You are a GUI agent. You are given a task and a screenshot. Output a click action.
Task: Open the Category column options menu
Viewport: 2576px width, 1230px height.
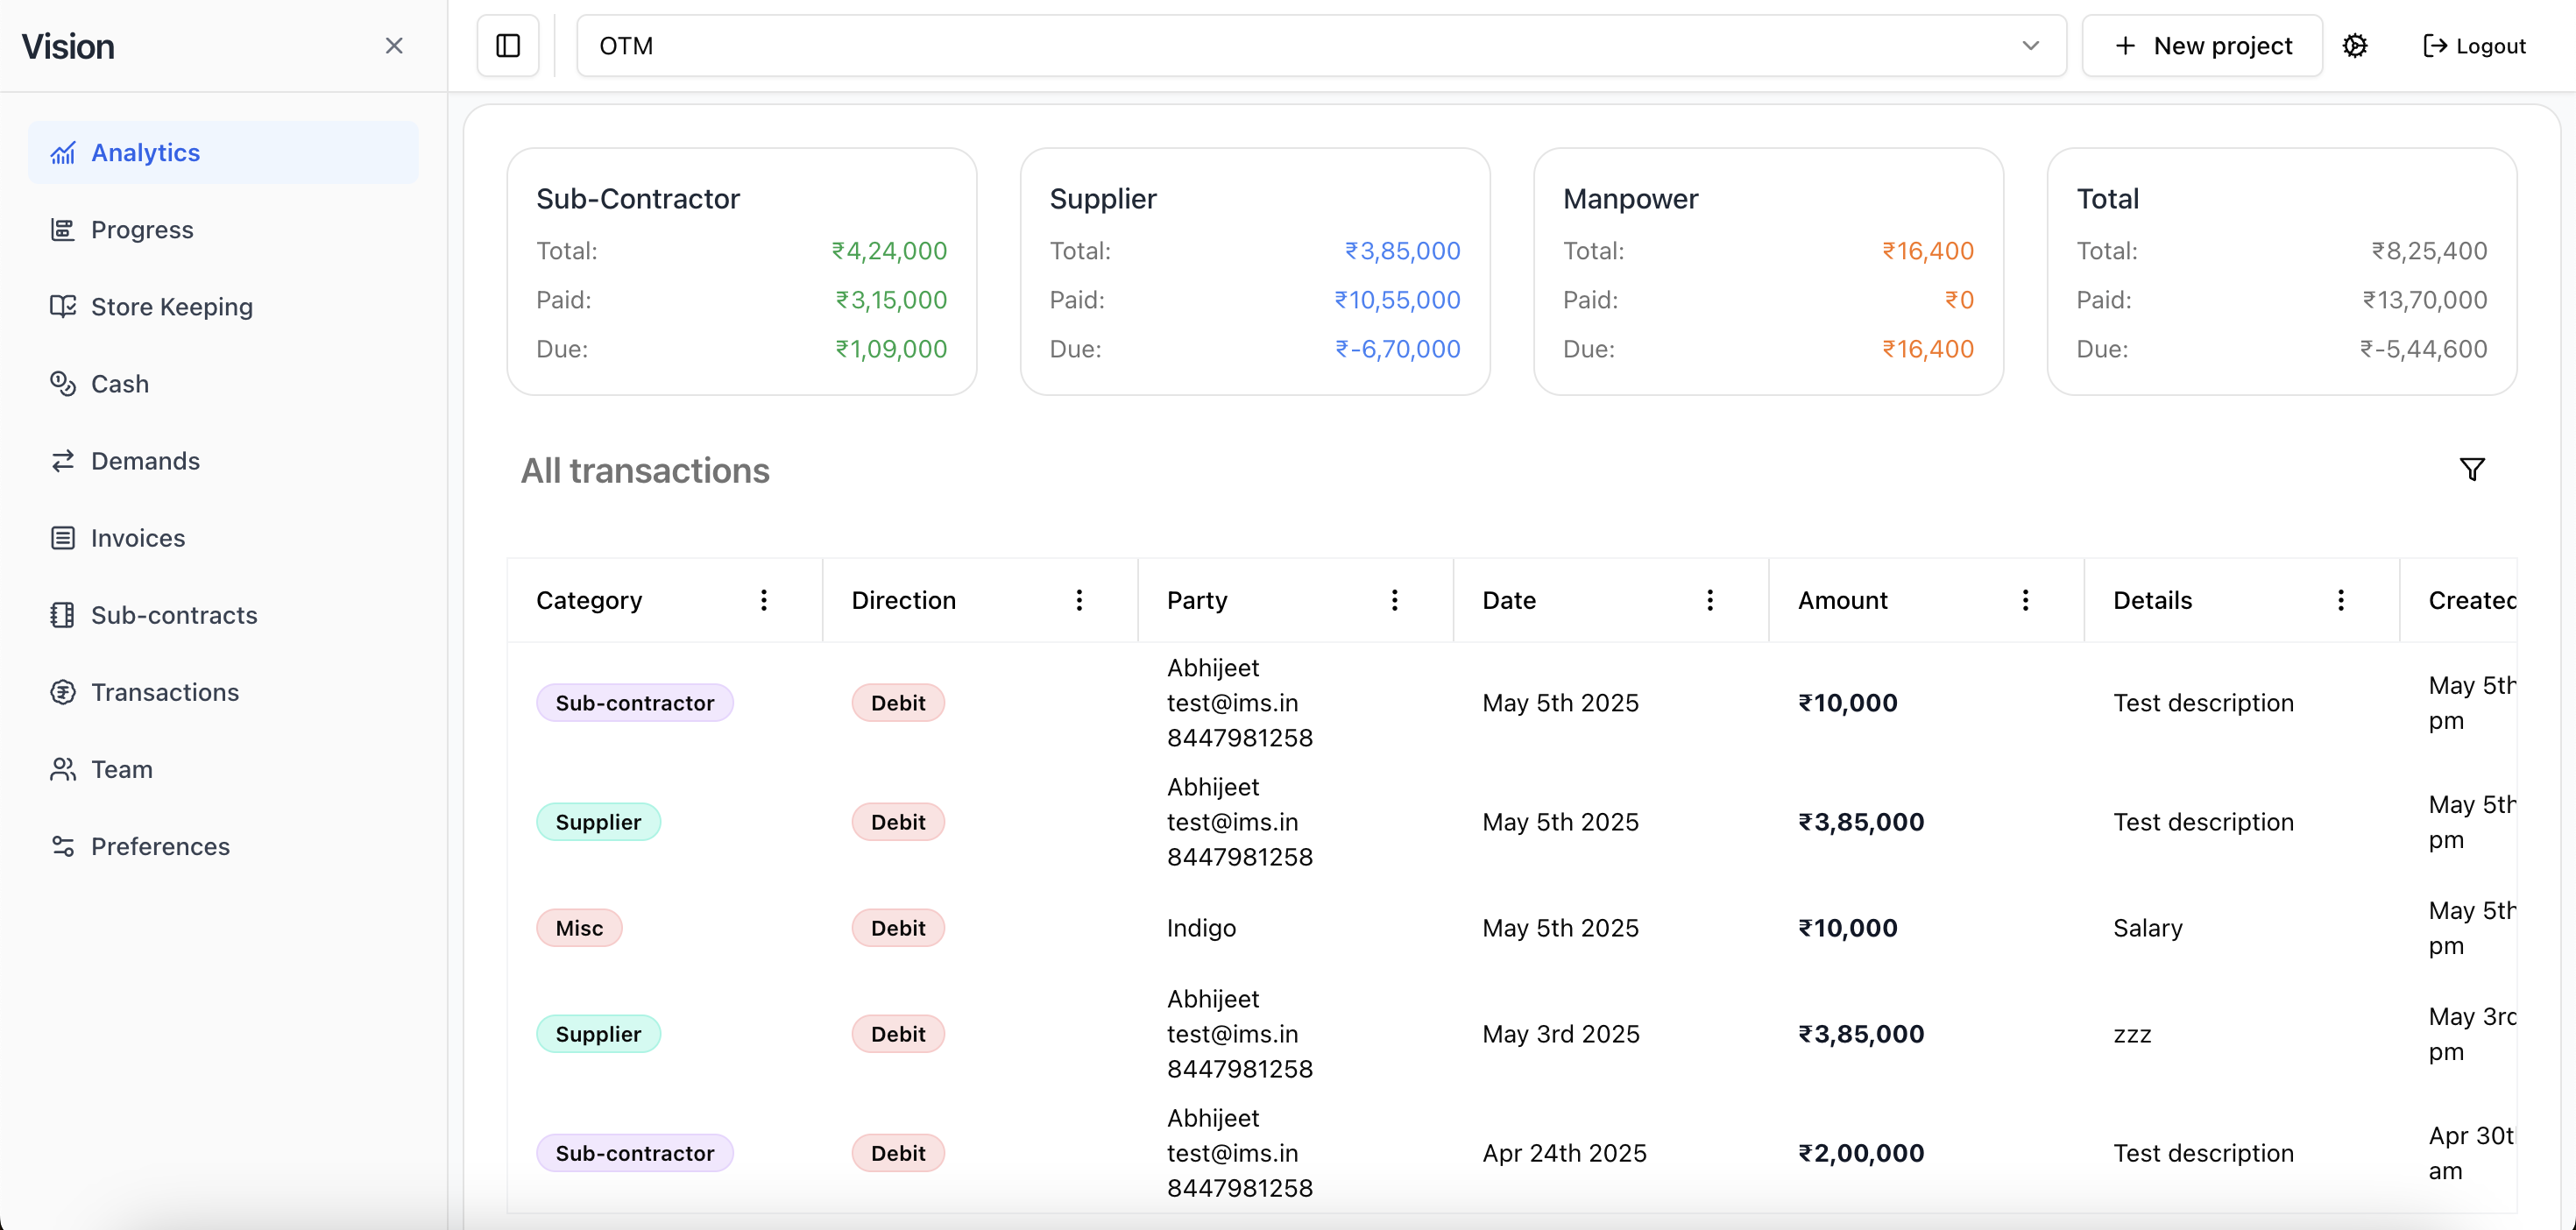pyautogui.click(x=764, y=600)
